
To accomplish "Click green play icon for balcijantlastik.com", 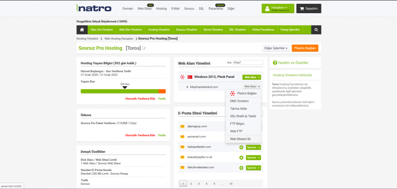I will point(241,147).
